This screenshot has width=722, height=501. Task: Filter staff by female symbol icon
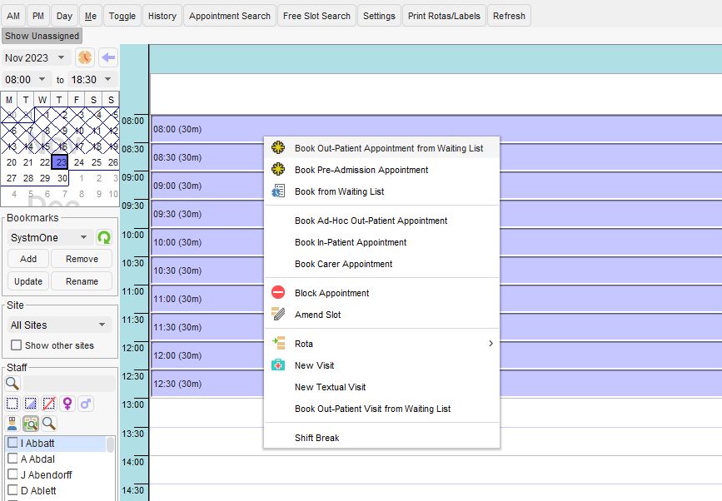[x=67, y=404]
